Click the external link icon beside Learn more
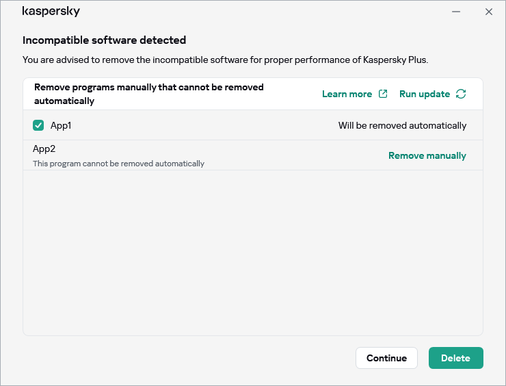The height and width of the screenshot is (386, 506). (383, 94)
